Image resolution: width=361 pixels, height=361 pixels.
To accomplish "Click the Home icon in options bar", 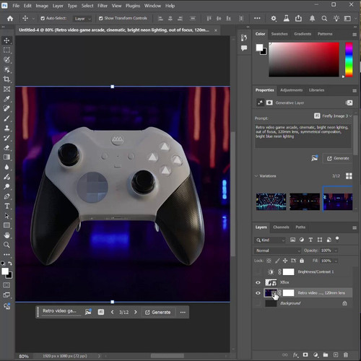I will click(x=10, y=18).
